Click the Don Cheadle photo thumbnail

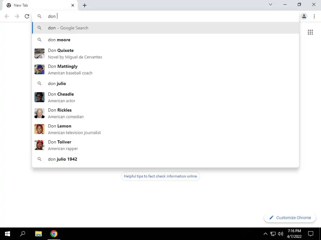pos(39,97)
